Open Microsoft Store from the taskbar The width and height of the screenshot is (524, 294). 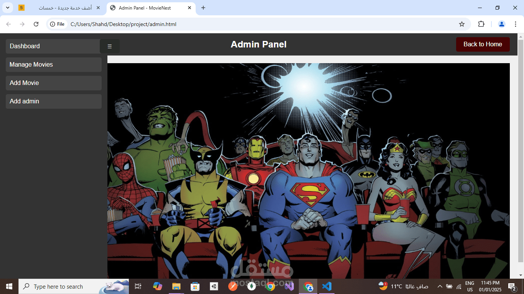(195, 286)
